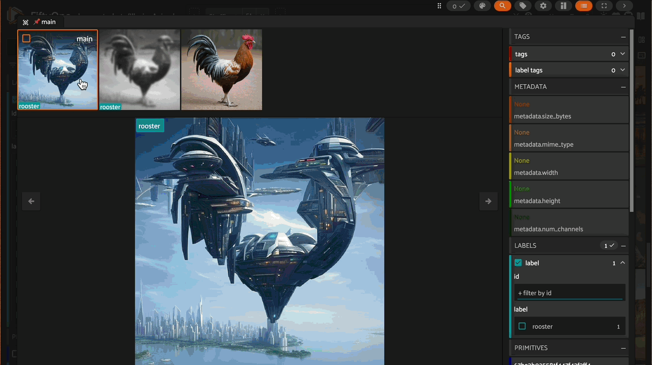Collapse the METADATA section

pos(623,87)
